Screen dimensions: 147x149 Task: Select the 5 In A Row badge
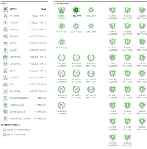pos(76,10)
